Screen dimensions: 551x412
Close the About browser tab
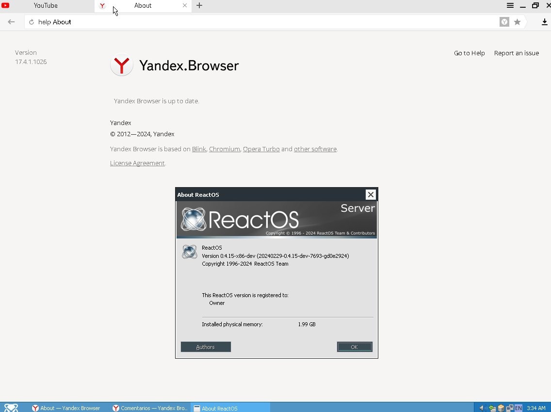(185, 5)
